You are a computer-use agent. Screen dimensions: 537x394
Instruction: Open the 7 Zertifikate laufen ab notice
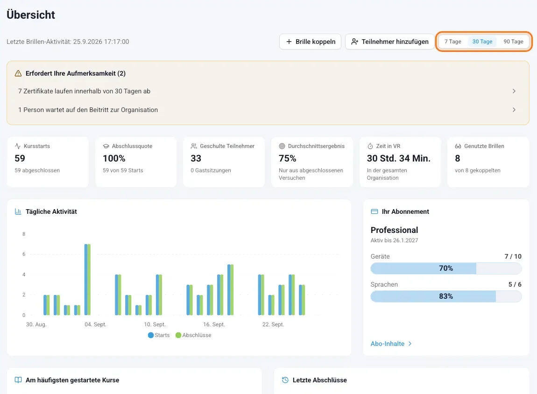pyautogui.click(x=268, y=91)
